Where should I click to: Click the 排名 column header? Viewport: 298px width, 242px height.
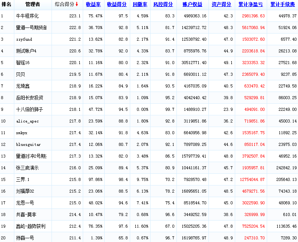click(6, 5)
